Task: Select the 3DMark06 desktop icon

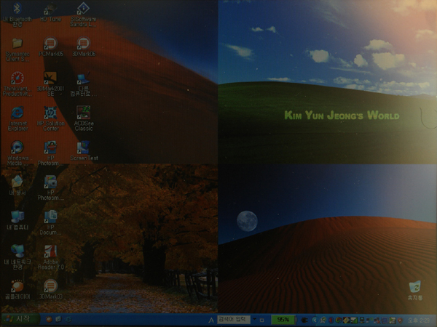Action: [83, 47]
